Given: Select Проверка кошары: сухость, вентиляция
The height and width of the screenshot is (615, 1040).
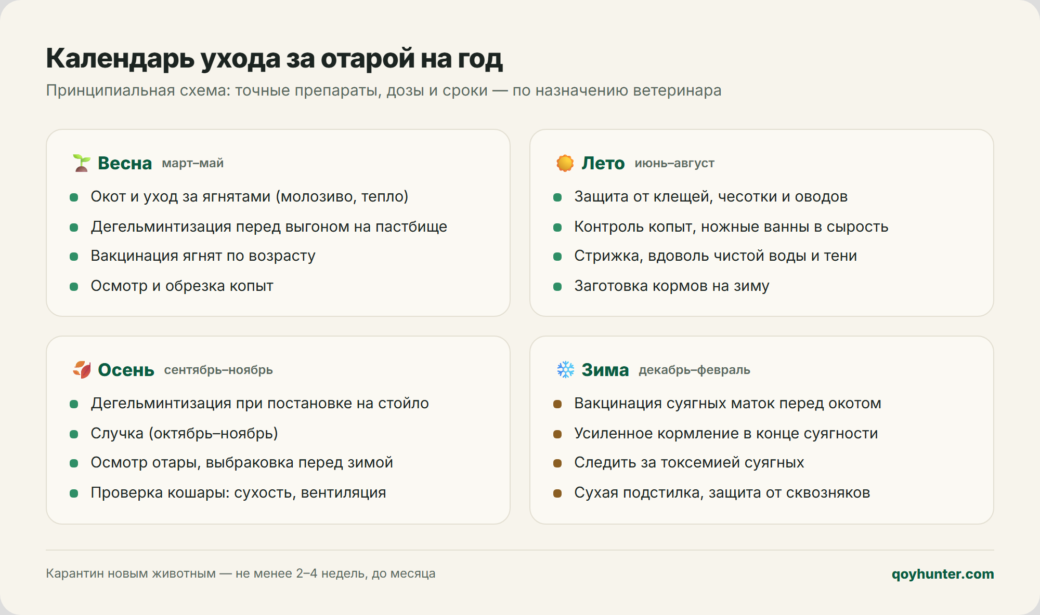Looking at the screenshot, I should pyautogui.click(x=239, y=493).
